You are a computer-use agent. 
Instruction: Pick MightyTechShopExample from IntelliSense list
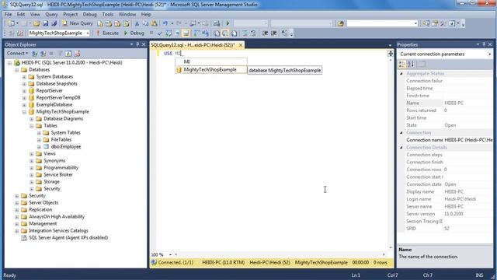[x=210, y=69]
